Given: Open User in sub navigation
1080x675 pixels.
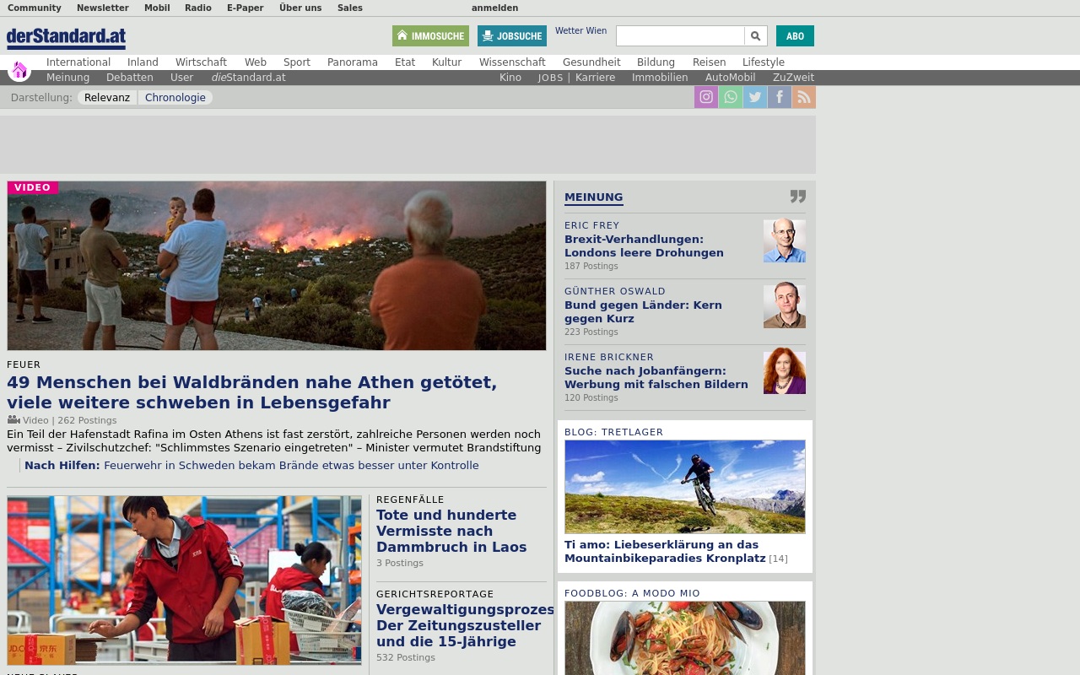Looking at the screenshot, I should coord(181,78).
